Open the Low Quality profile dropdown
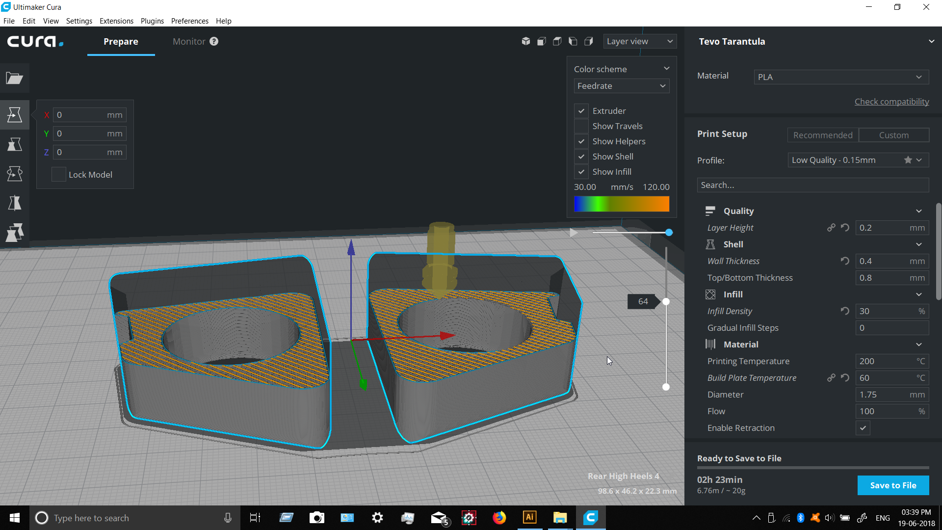 point(858,160)
